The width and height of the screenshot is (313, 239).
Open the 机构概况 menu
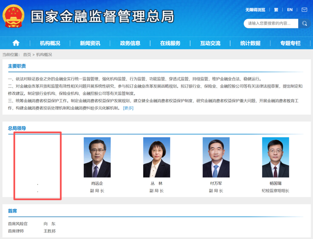click(50, 43)
